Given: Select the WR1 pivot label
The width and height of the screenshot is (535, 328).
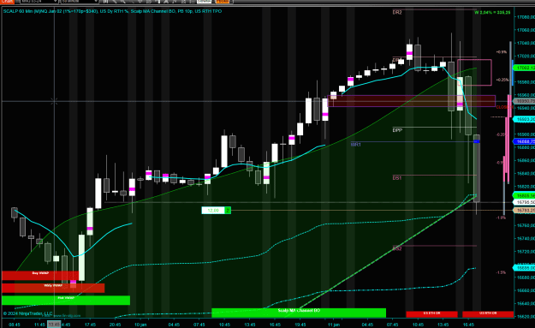Looking at the screenshot, I should [355, 145].
